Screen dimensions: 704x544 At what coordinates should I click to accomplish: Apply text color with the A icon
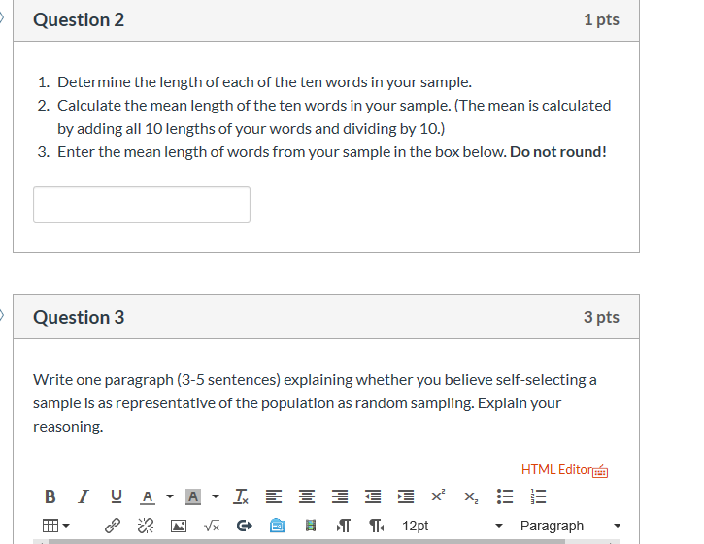(148, 496)
